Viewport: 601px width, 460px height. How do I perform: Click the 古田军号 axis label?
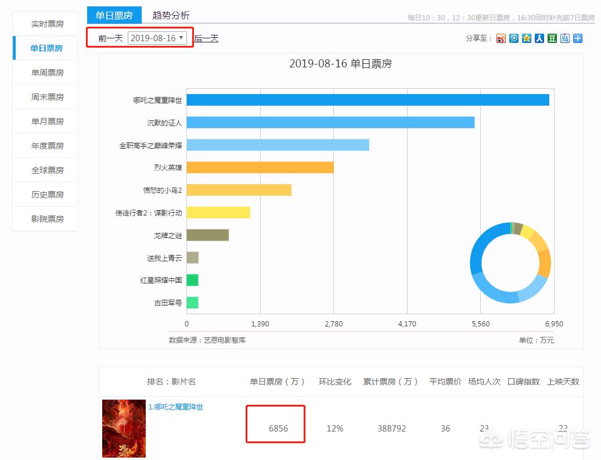[168, 303]
